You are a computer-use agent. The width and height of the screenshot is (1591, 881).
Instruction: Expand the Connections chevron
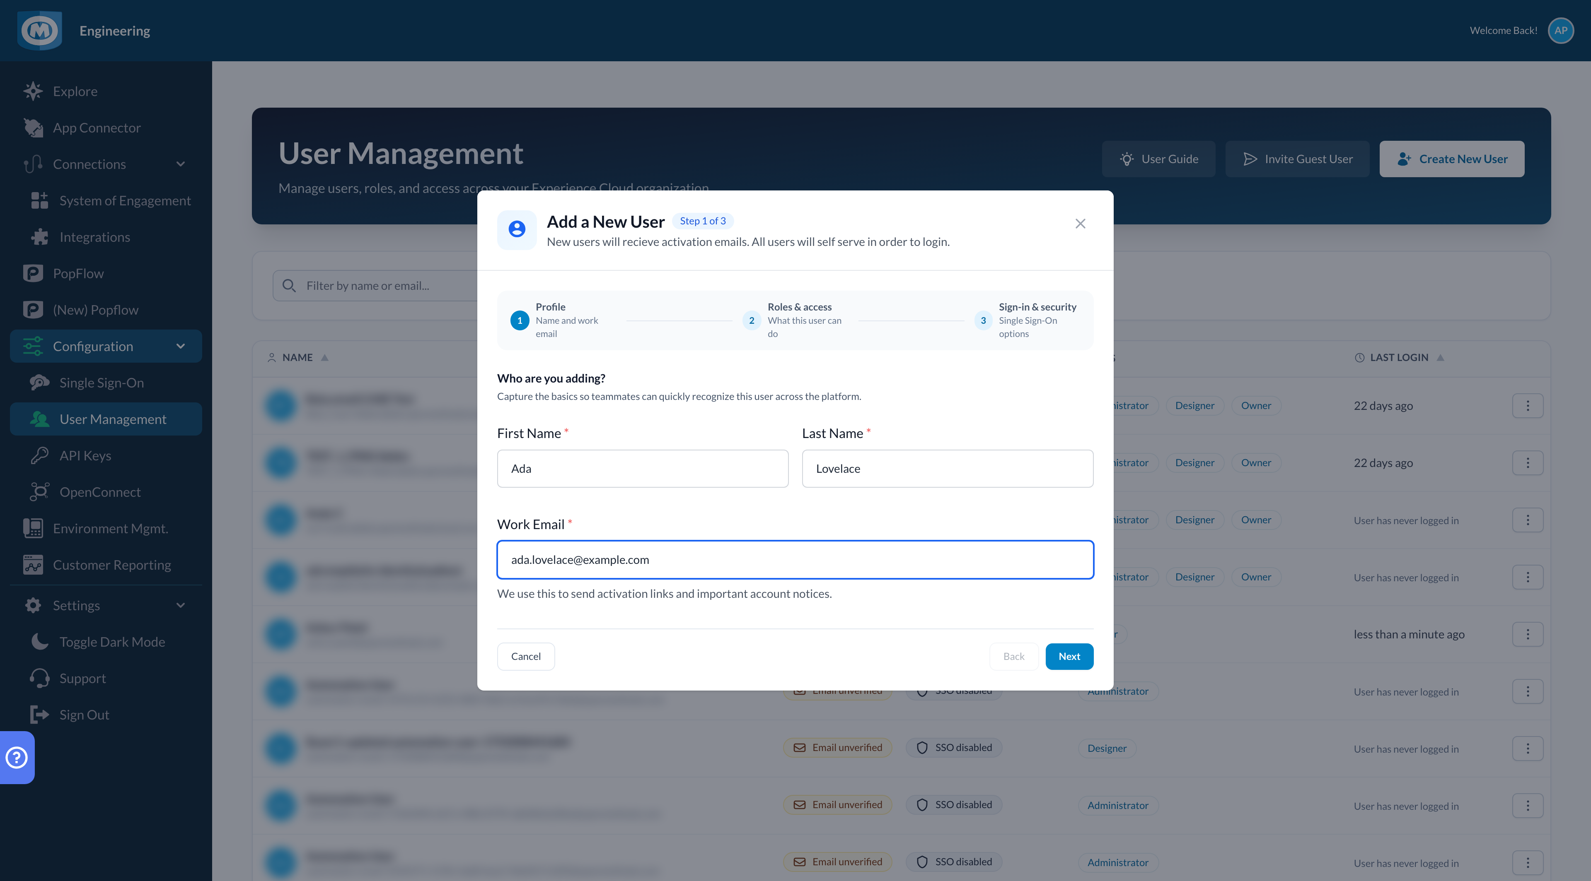(180, 164)
